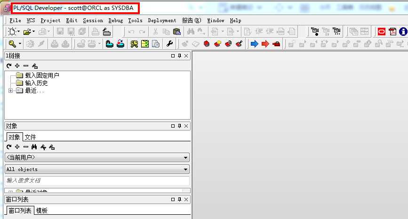Toggle the pin on the 链接 panel

(x=179, y=56)
